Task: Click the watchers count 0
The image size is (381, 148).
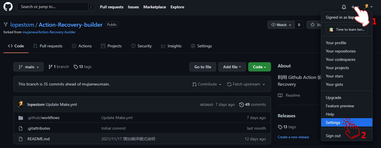Action: 299,25
